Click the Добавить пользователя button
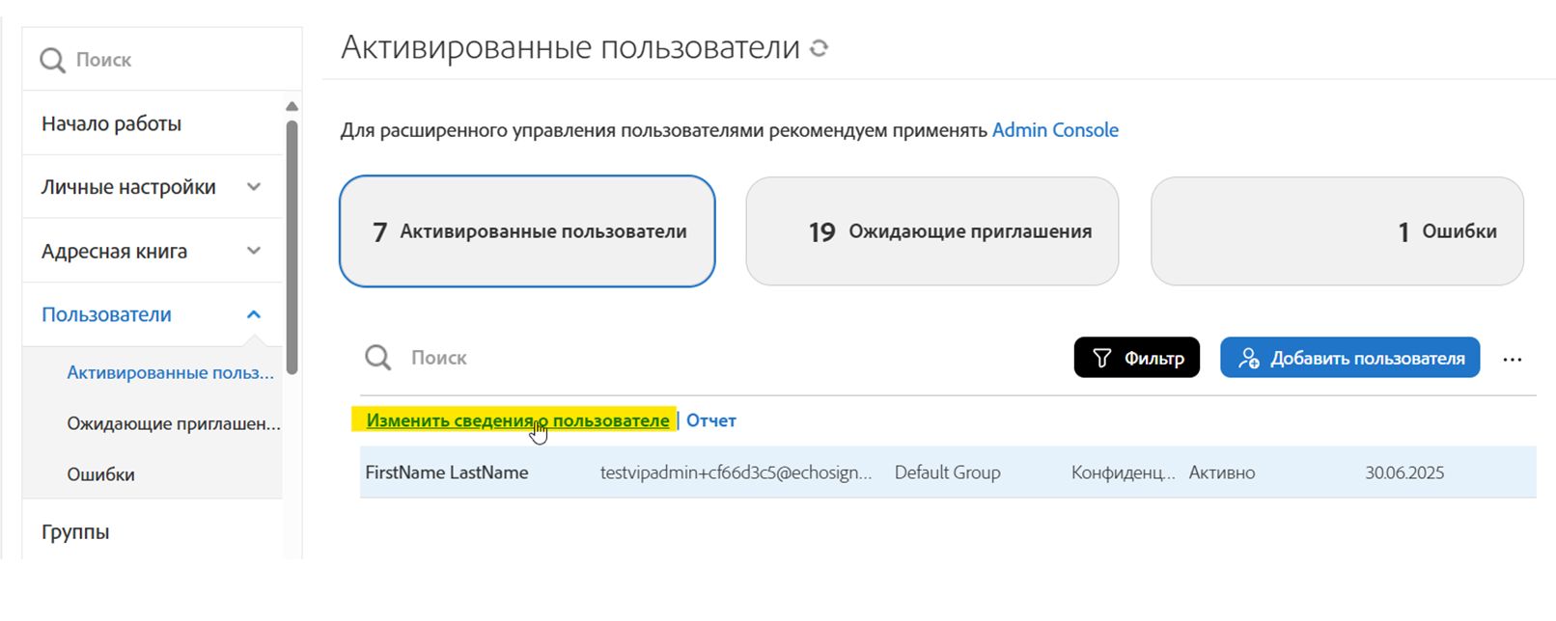This screenshot has height=621, width=1556. point(1349,358)
